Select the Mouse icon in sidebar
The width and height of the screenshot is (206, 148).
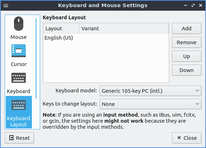19,24
